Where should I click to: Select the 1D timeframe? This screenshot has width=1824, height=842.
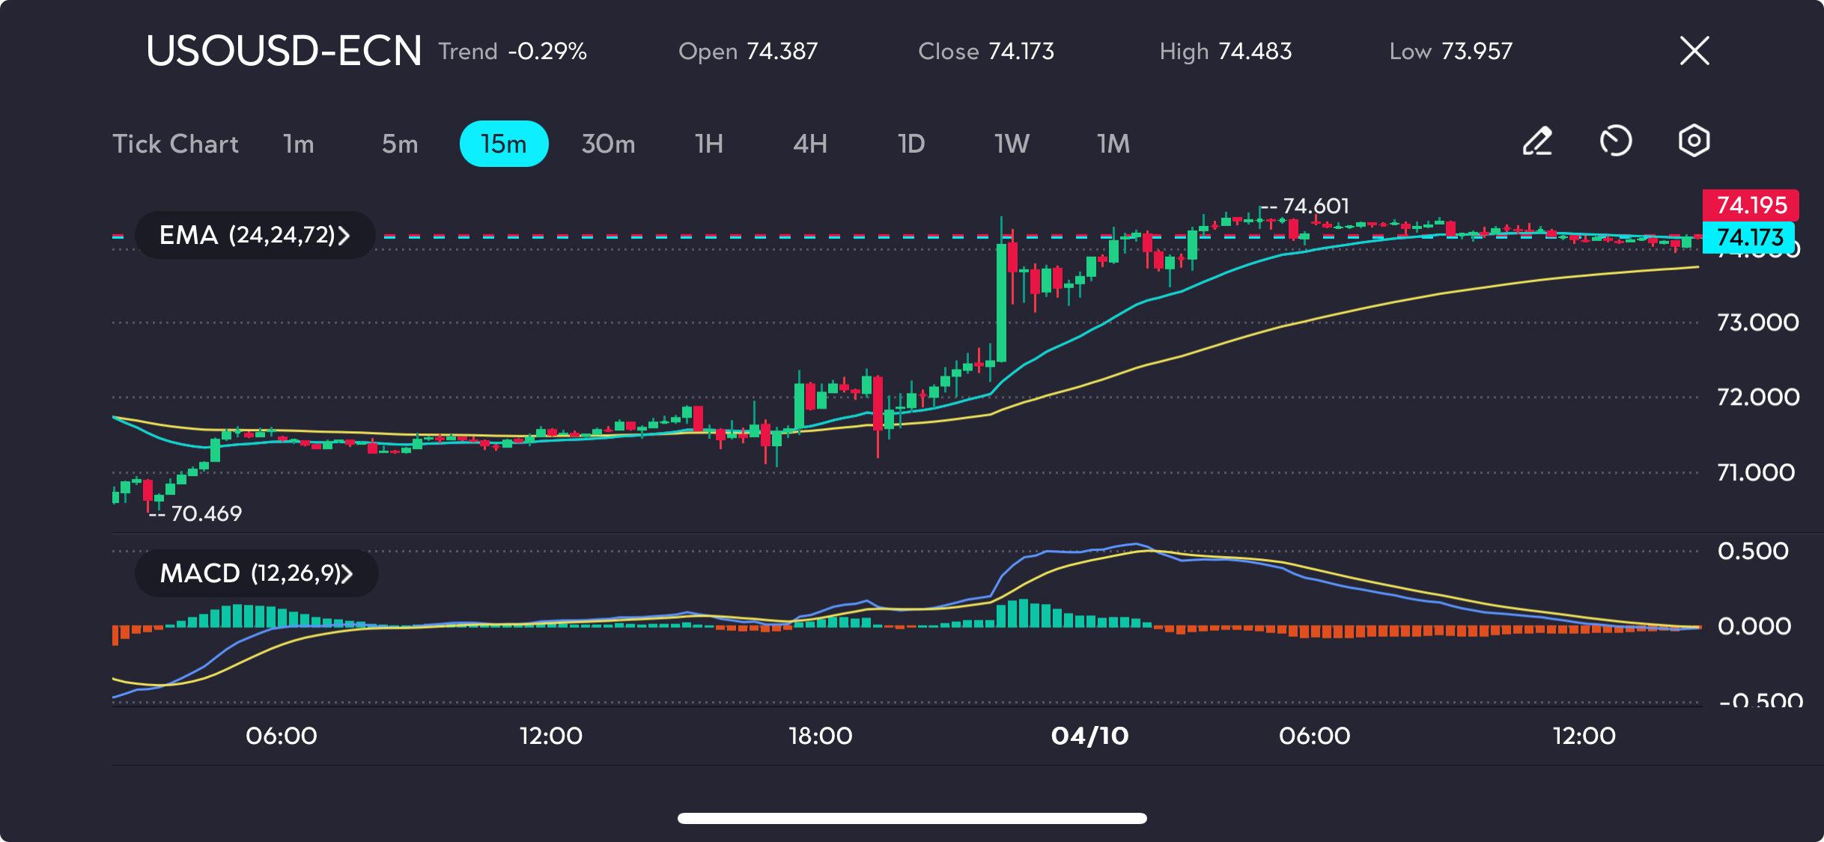(x=911, y=144)
